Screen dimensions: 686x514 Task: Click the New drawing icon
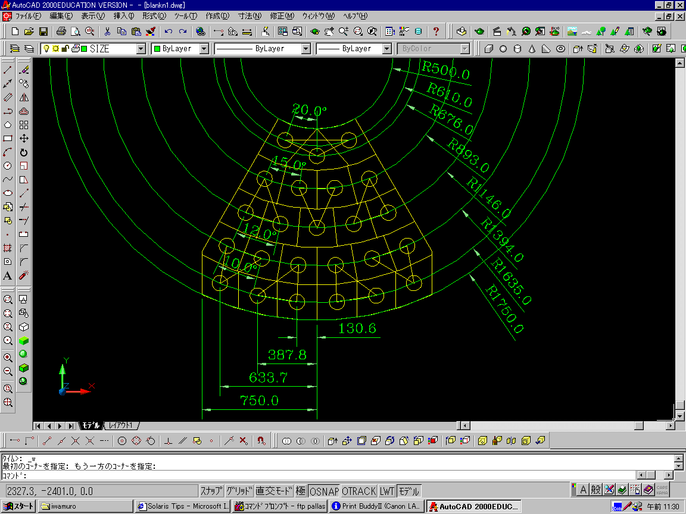(x=15, y=32)
